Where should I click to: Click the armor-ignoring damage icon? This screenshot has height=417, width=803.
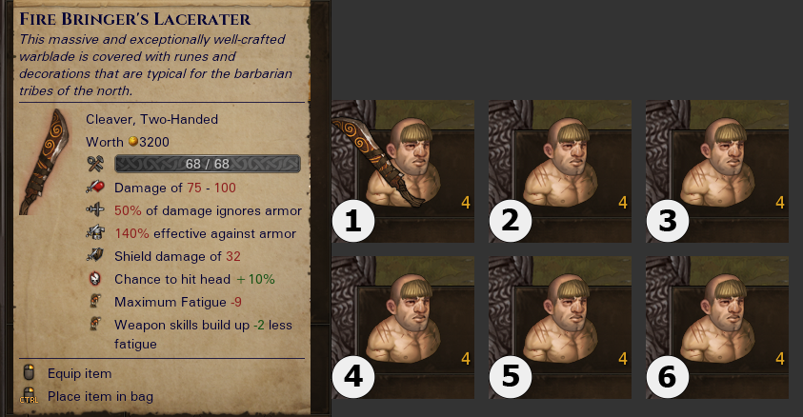click(x=95, y=209)
